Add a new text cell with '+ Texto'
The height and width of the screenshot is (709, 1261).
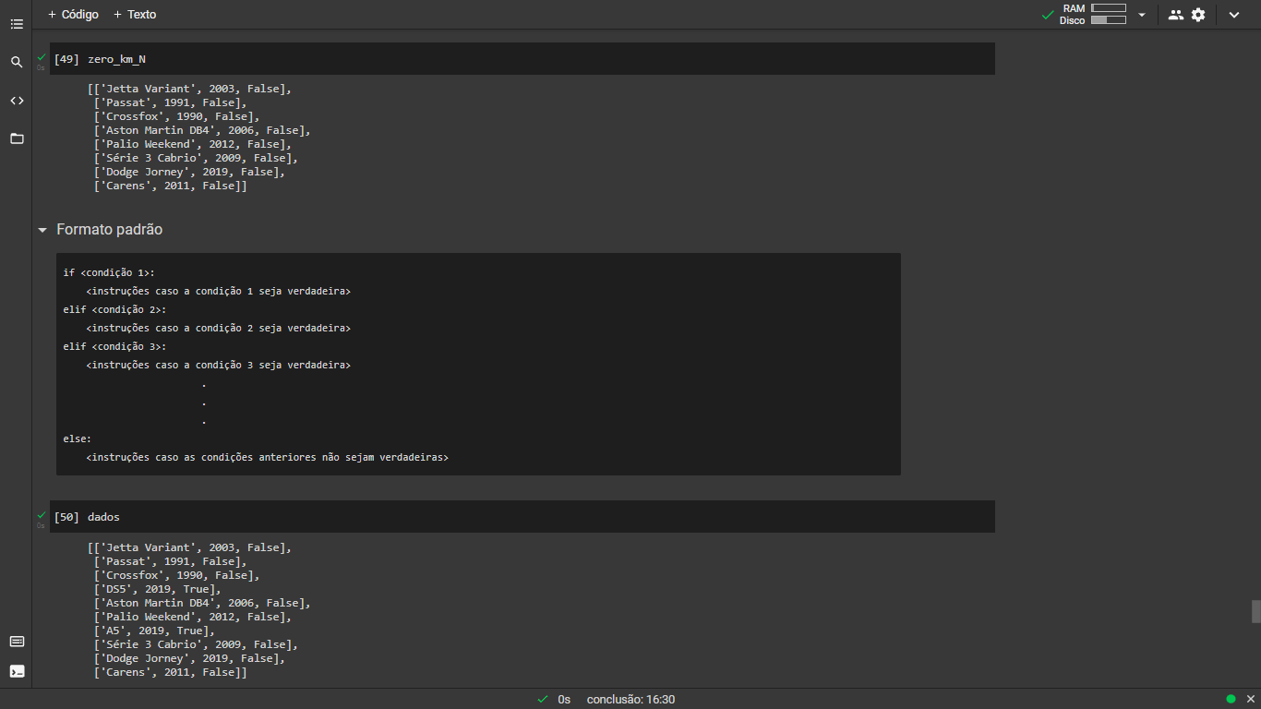(135, 15)
